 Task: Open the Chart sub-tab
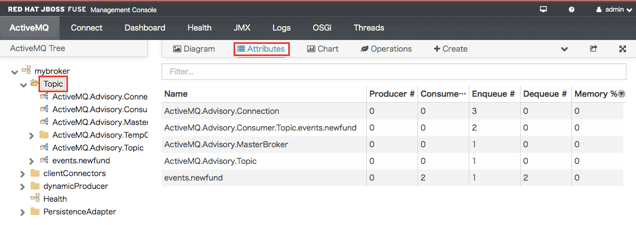323,49
